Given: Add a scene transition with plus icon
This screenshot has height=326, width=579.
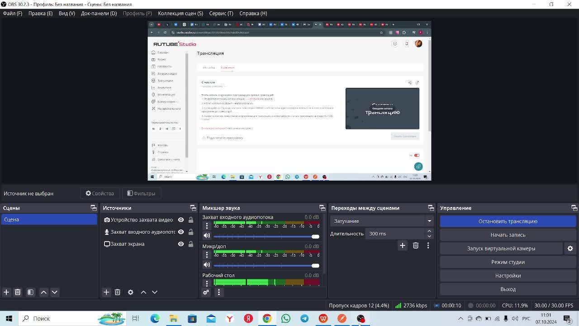Looking at the screenshot, I should tap(402, 245).
